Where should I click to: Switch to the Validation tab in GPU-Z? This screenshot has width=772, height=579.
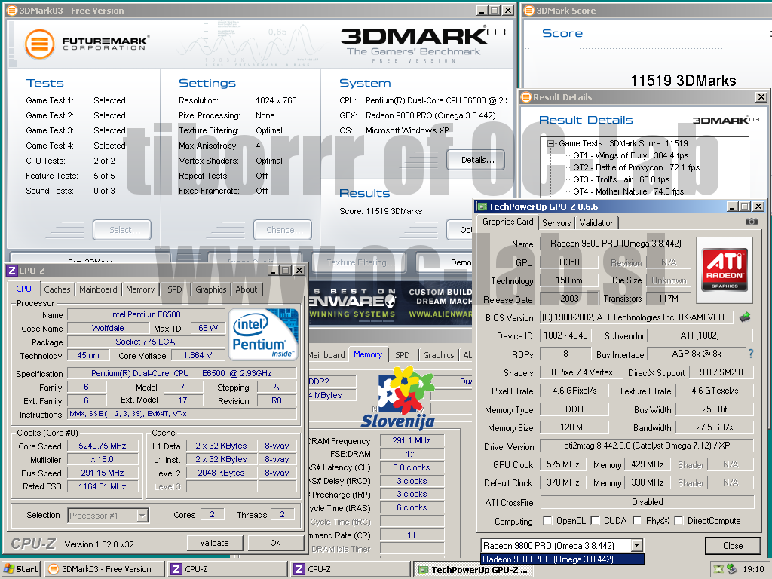pyautogui.click(x=597, y=223)
